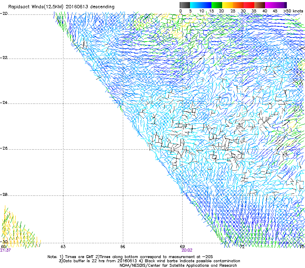
Task: Click the green 15–20 knots legend color
Action: tap(217, 5)
